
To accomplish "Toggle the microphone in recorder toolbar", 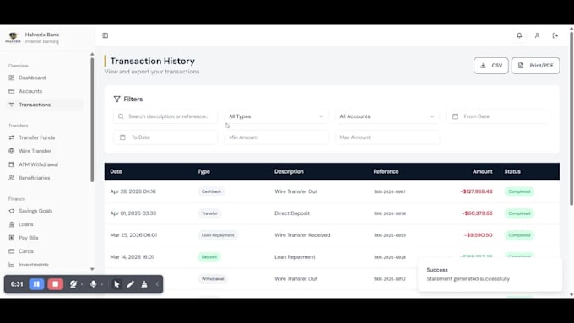I will click(94, 284).
